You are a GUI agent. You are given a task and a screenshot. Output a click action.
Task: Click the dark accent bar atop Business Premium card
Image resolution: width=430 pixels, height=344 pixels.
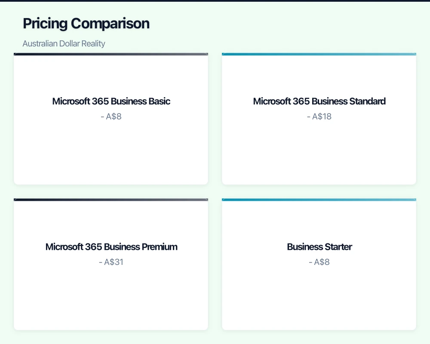[111, 200]
